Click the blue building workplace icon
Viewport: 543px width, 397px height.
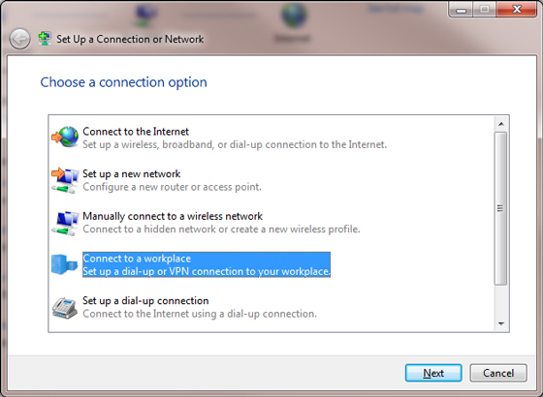[64, 264]
